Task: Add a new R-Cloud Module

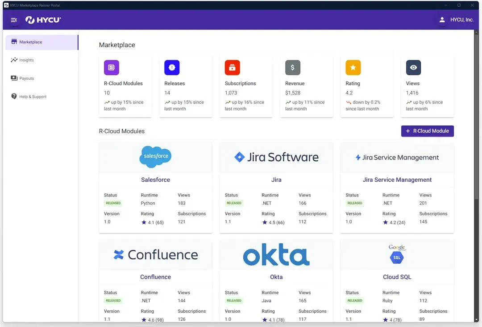Action: [427, 131]
